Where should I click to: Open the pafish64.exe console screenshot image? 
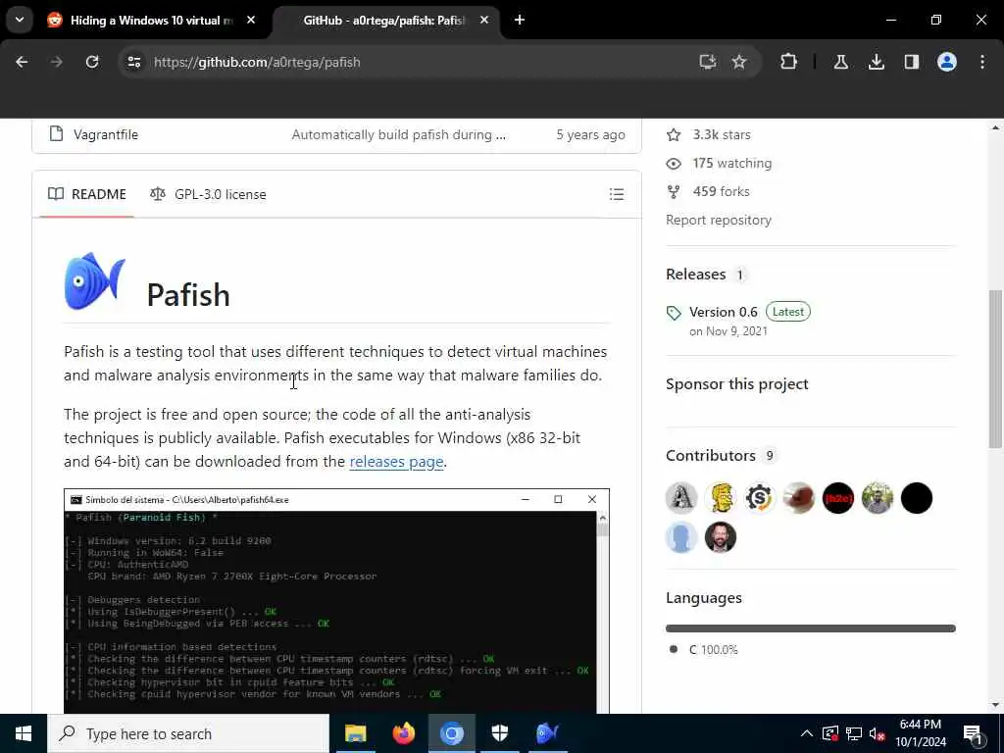336,601
